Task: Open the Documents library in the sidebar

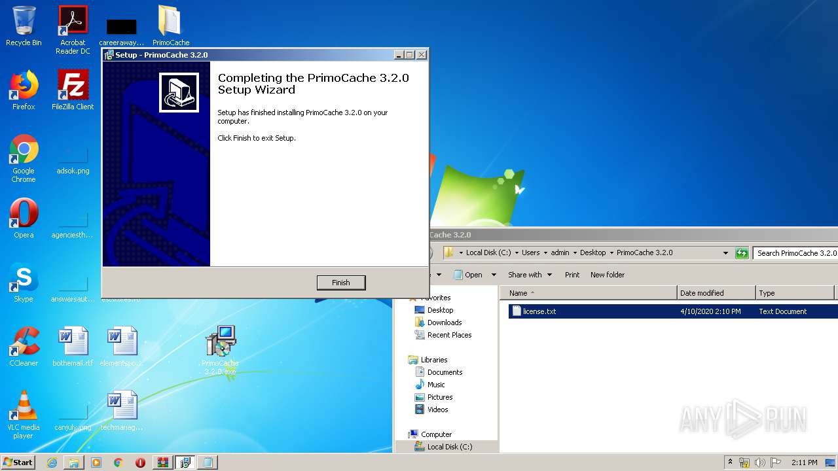Action: pyautogui.click(x=445, y=372)
